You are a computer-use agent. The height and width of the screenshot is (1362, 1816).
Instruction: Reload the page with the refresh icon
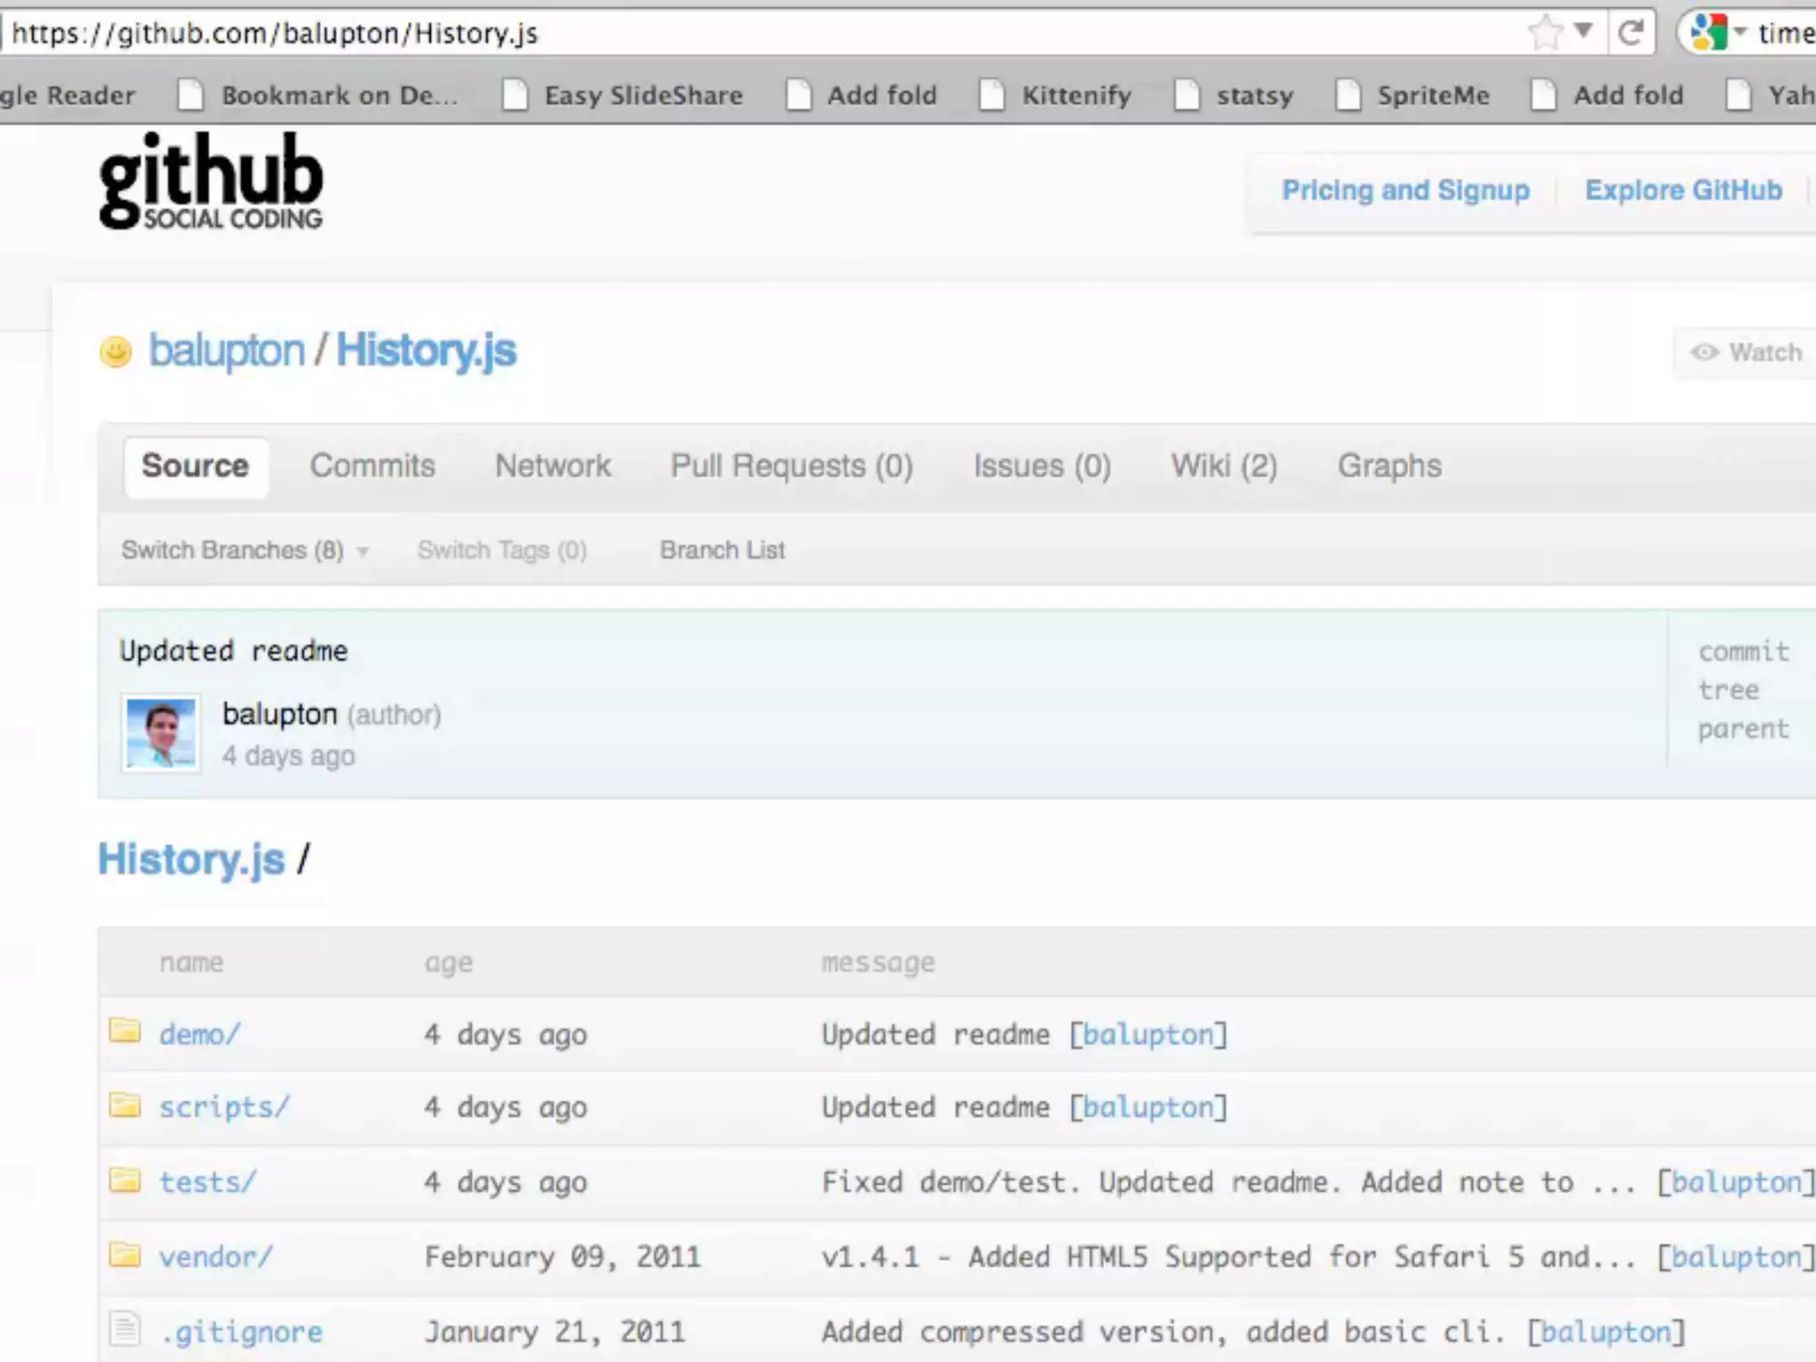point(1631,33)
